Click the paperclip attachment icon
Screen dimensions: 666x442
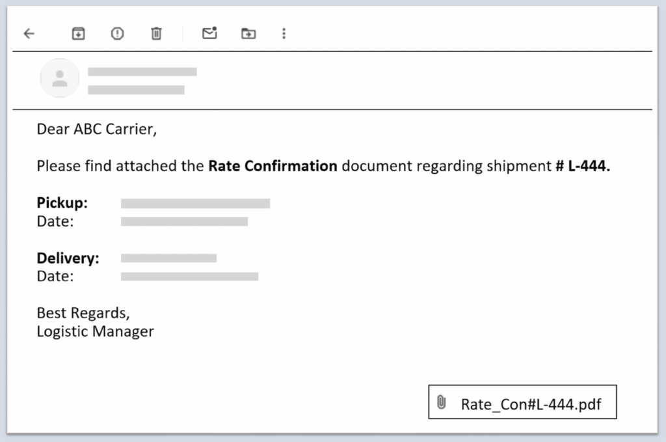point(442,402)
